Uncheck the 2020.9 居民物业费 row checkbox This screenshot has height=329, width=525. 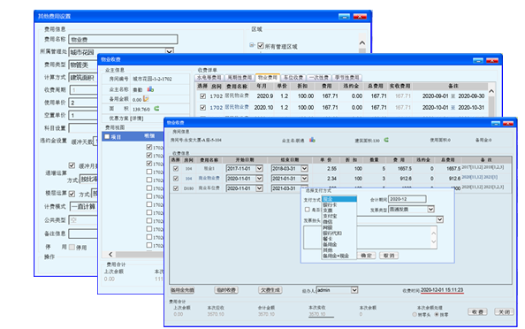(x=202, y=96)
